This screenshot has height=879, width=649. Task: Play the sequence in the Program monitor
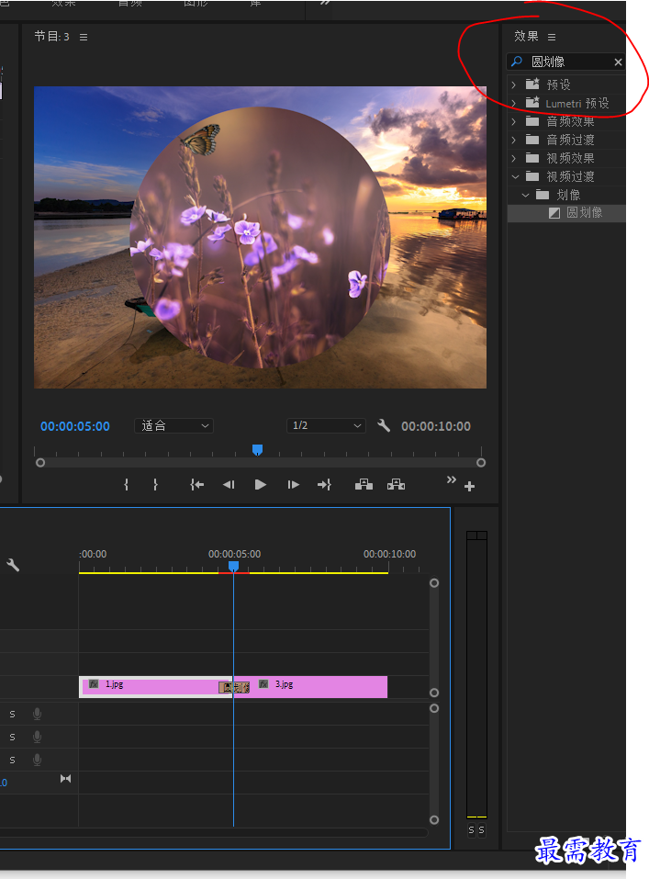[260, 485]
